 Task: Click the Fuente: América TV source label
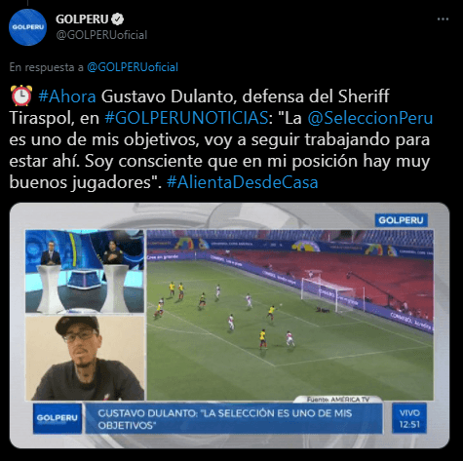coord(338,400)
